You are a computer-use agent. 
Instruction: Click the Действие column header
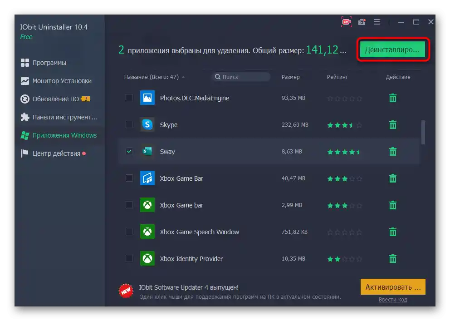(x=398, y=77)
